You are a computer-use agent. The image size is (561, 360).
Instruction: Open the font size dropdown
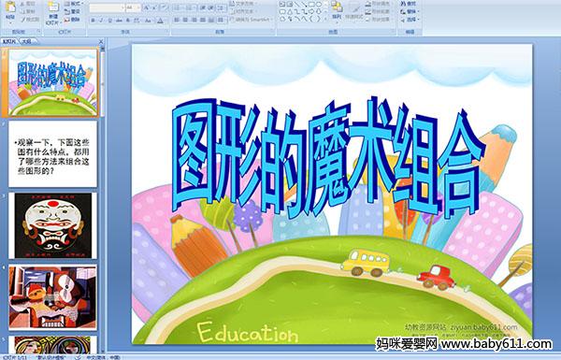pyautogui.click(x=134, y=7)
